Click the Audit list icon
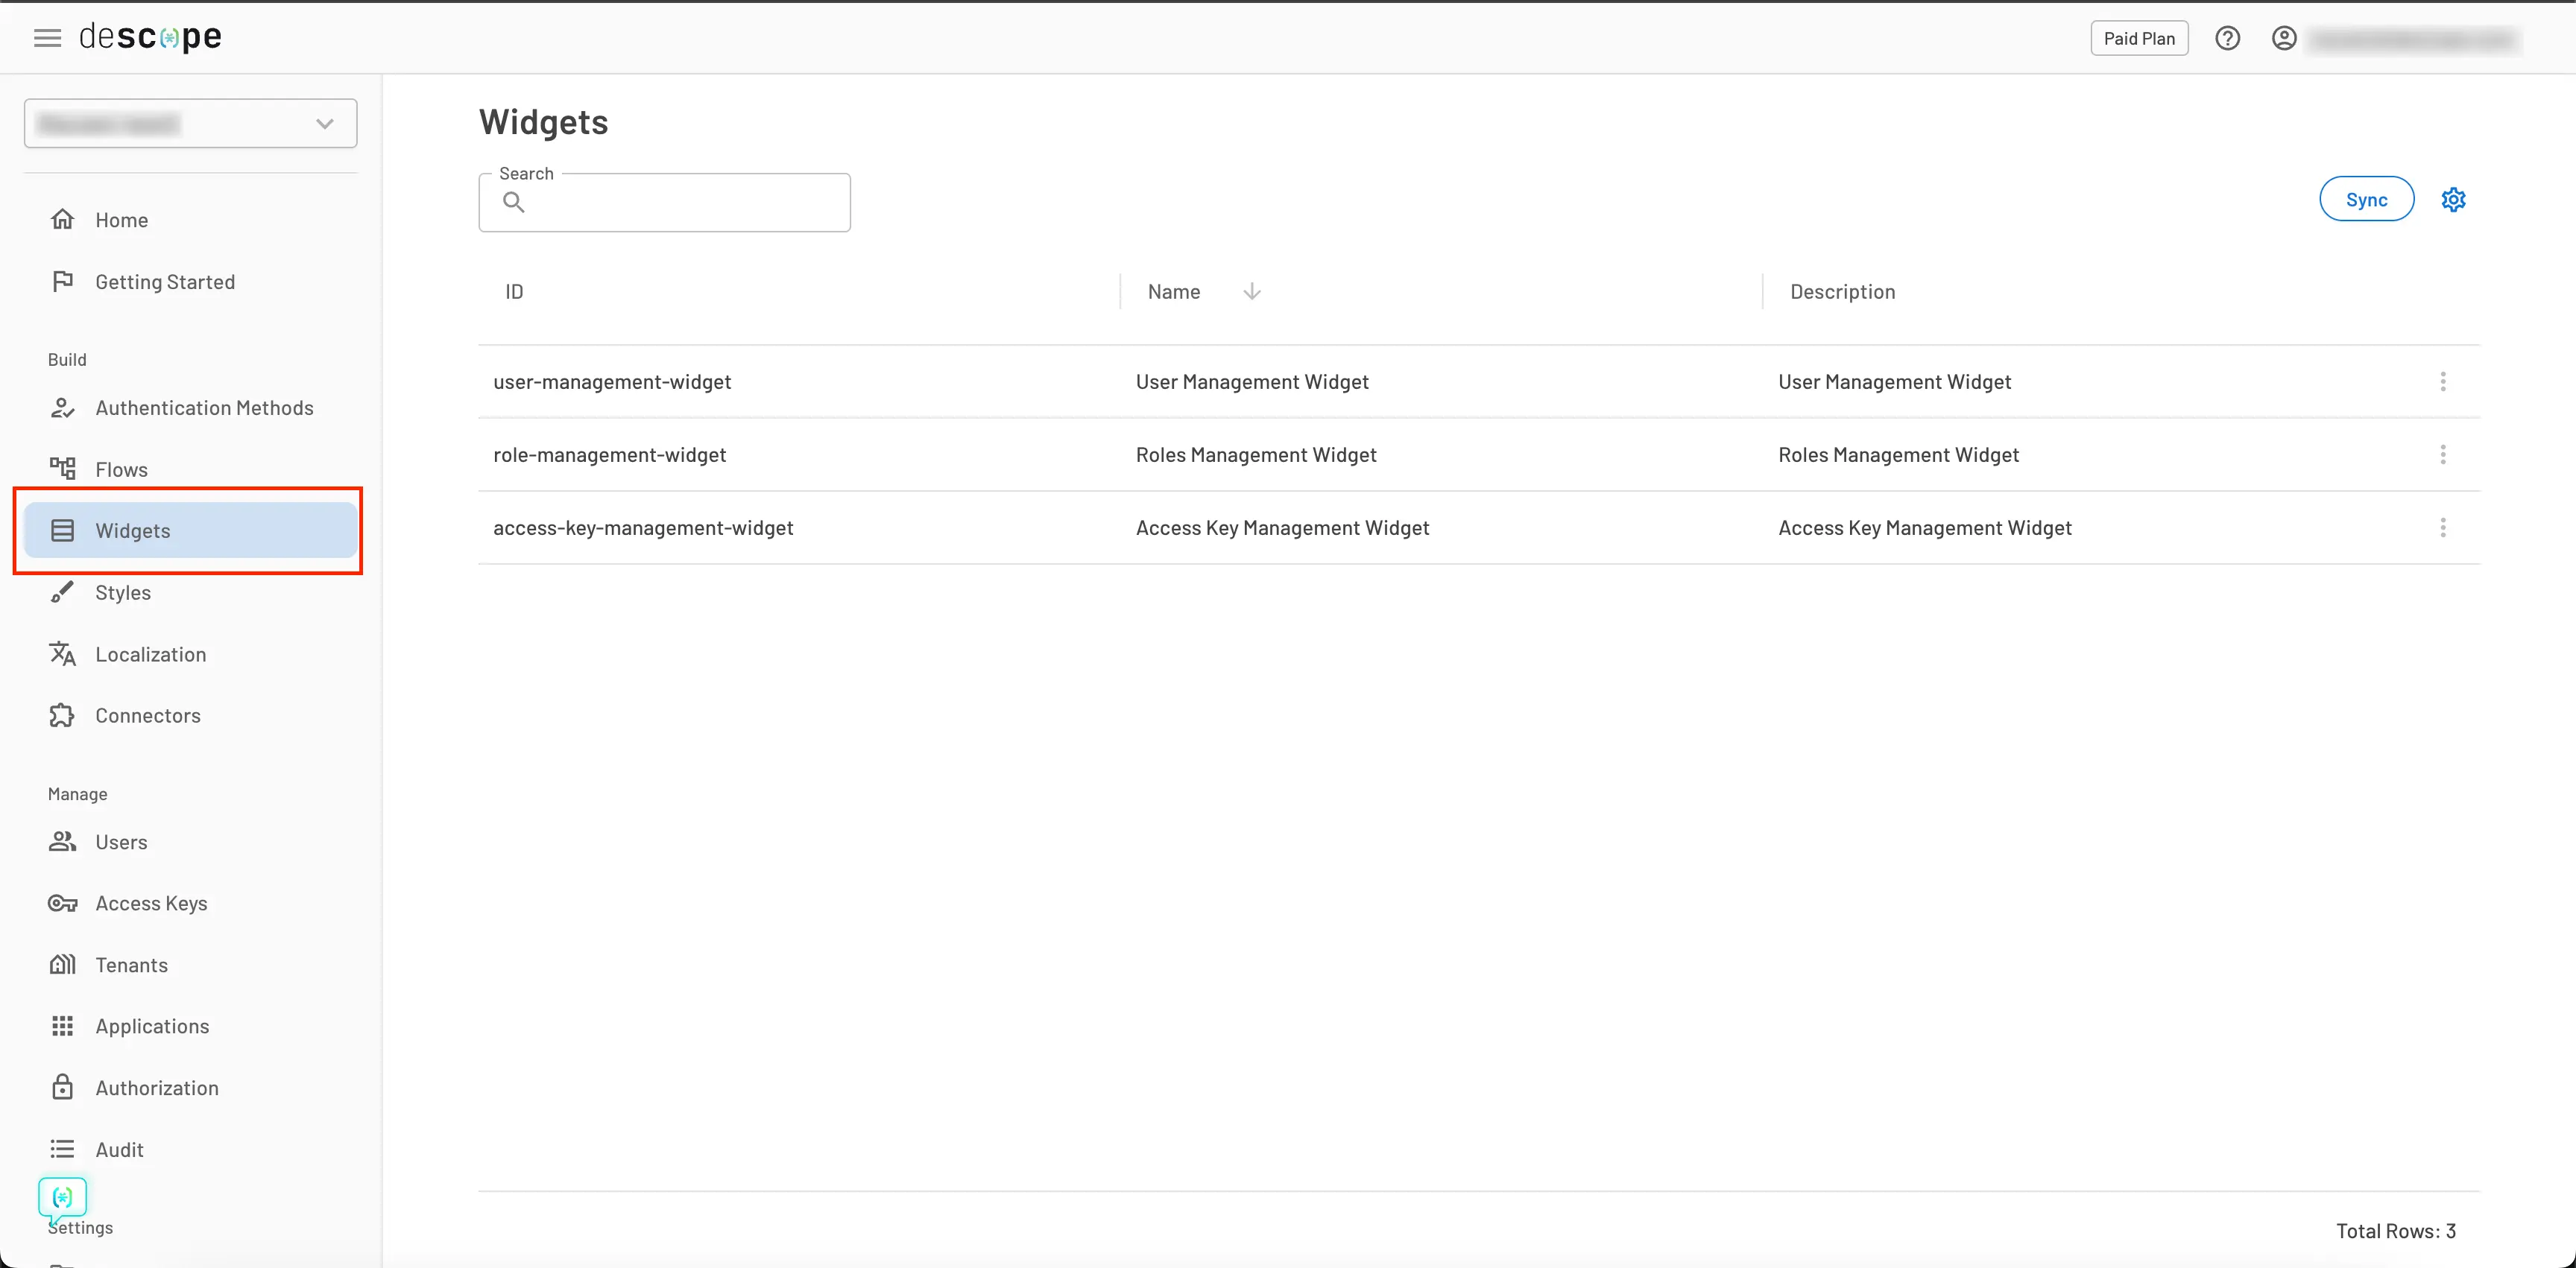The image size is (2576, 1268). pyautogui.click(x=62, y=1149)
